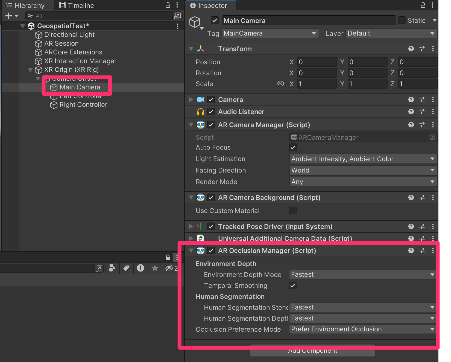Disable the AR Camera Background component
The image size is (451, 362).
tap(211, 197)
